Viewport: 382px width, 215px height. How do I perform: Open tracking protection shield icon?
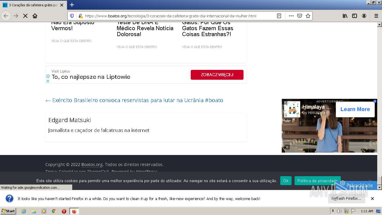point(72,16)
